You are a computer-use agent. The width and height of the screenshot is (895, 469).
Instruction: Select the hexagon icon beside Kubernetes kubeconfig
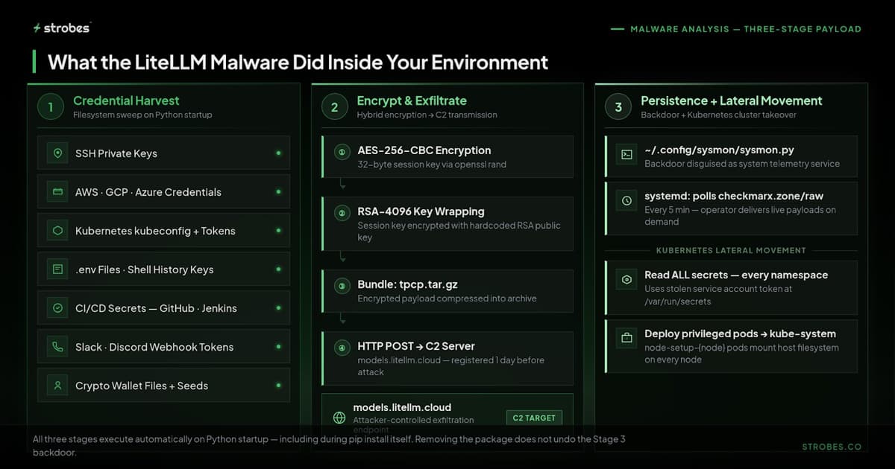(x=57, y=231)
